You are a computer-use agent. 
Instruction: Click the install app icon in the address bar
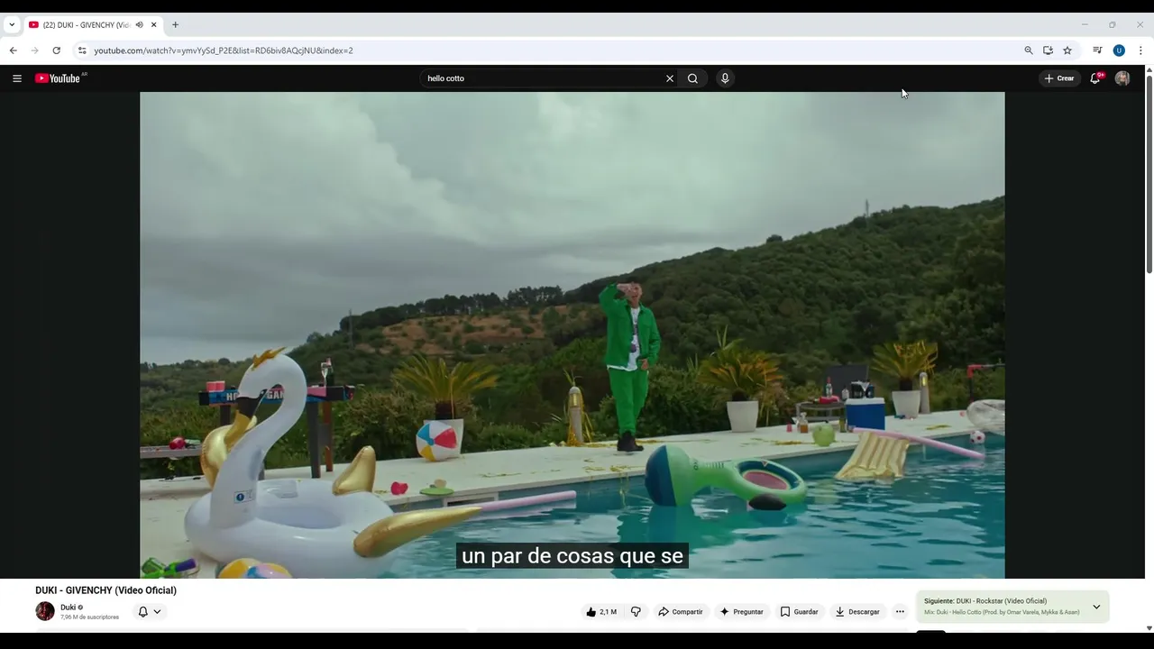click(x=1048, y=50)
